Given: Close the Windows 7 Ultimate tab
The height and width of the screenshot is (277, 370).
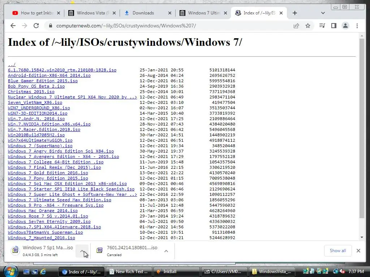Looking at the screenshot, I should [x=225, y=13].
